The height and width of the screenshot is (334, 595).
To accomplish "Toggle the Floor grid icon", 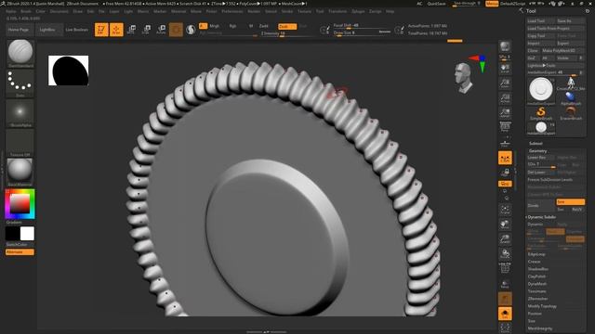I will [x=505, y=143].
